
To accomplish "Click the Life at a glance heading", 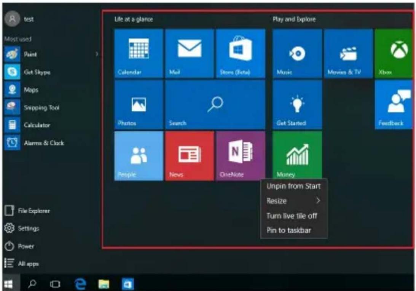I will click(134, 19).
